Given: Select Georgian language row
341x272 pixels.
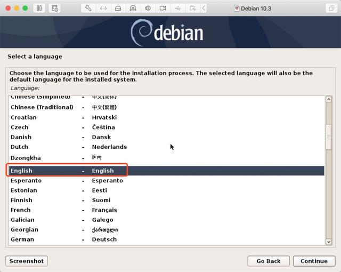Looking at the screenshot, I should click(x=166, y=229).
